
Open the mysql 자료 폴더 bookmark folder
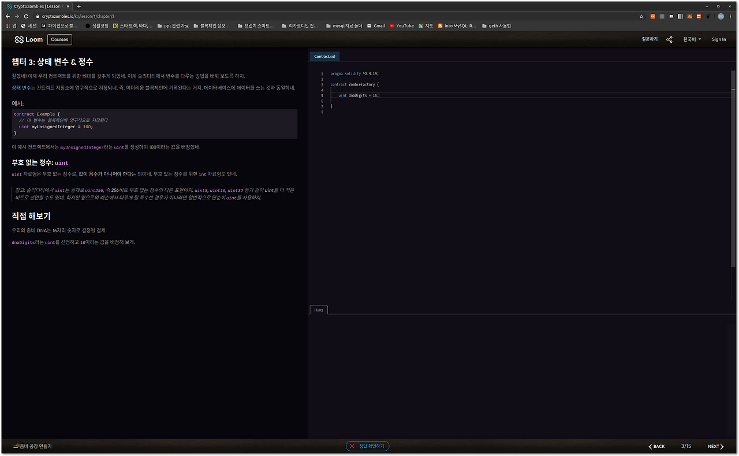pos(344,25)
